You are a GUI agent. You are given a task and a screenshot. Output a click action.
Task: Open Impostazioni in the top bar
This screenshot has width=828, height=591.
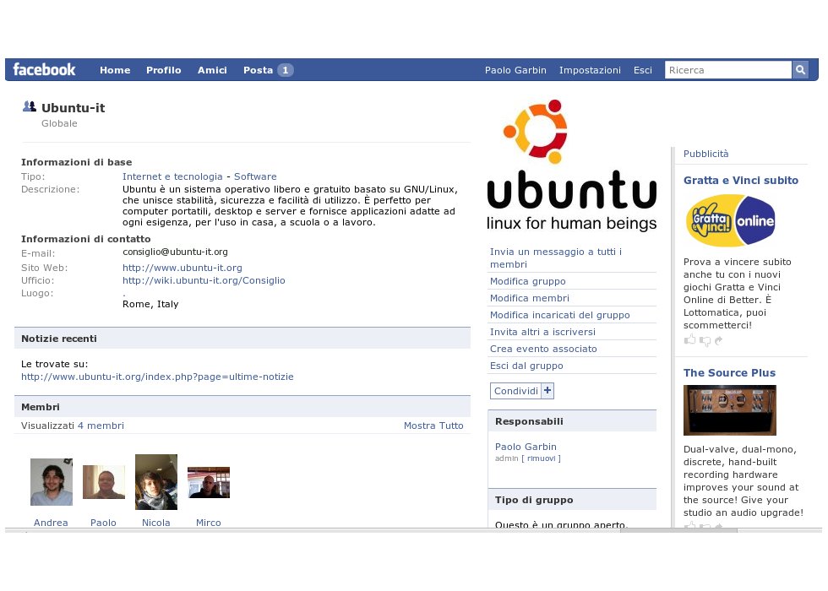point(590,70)
